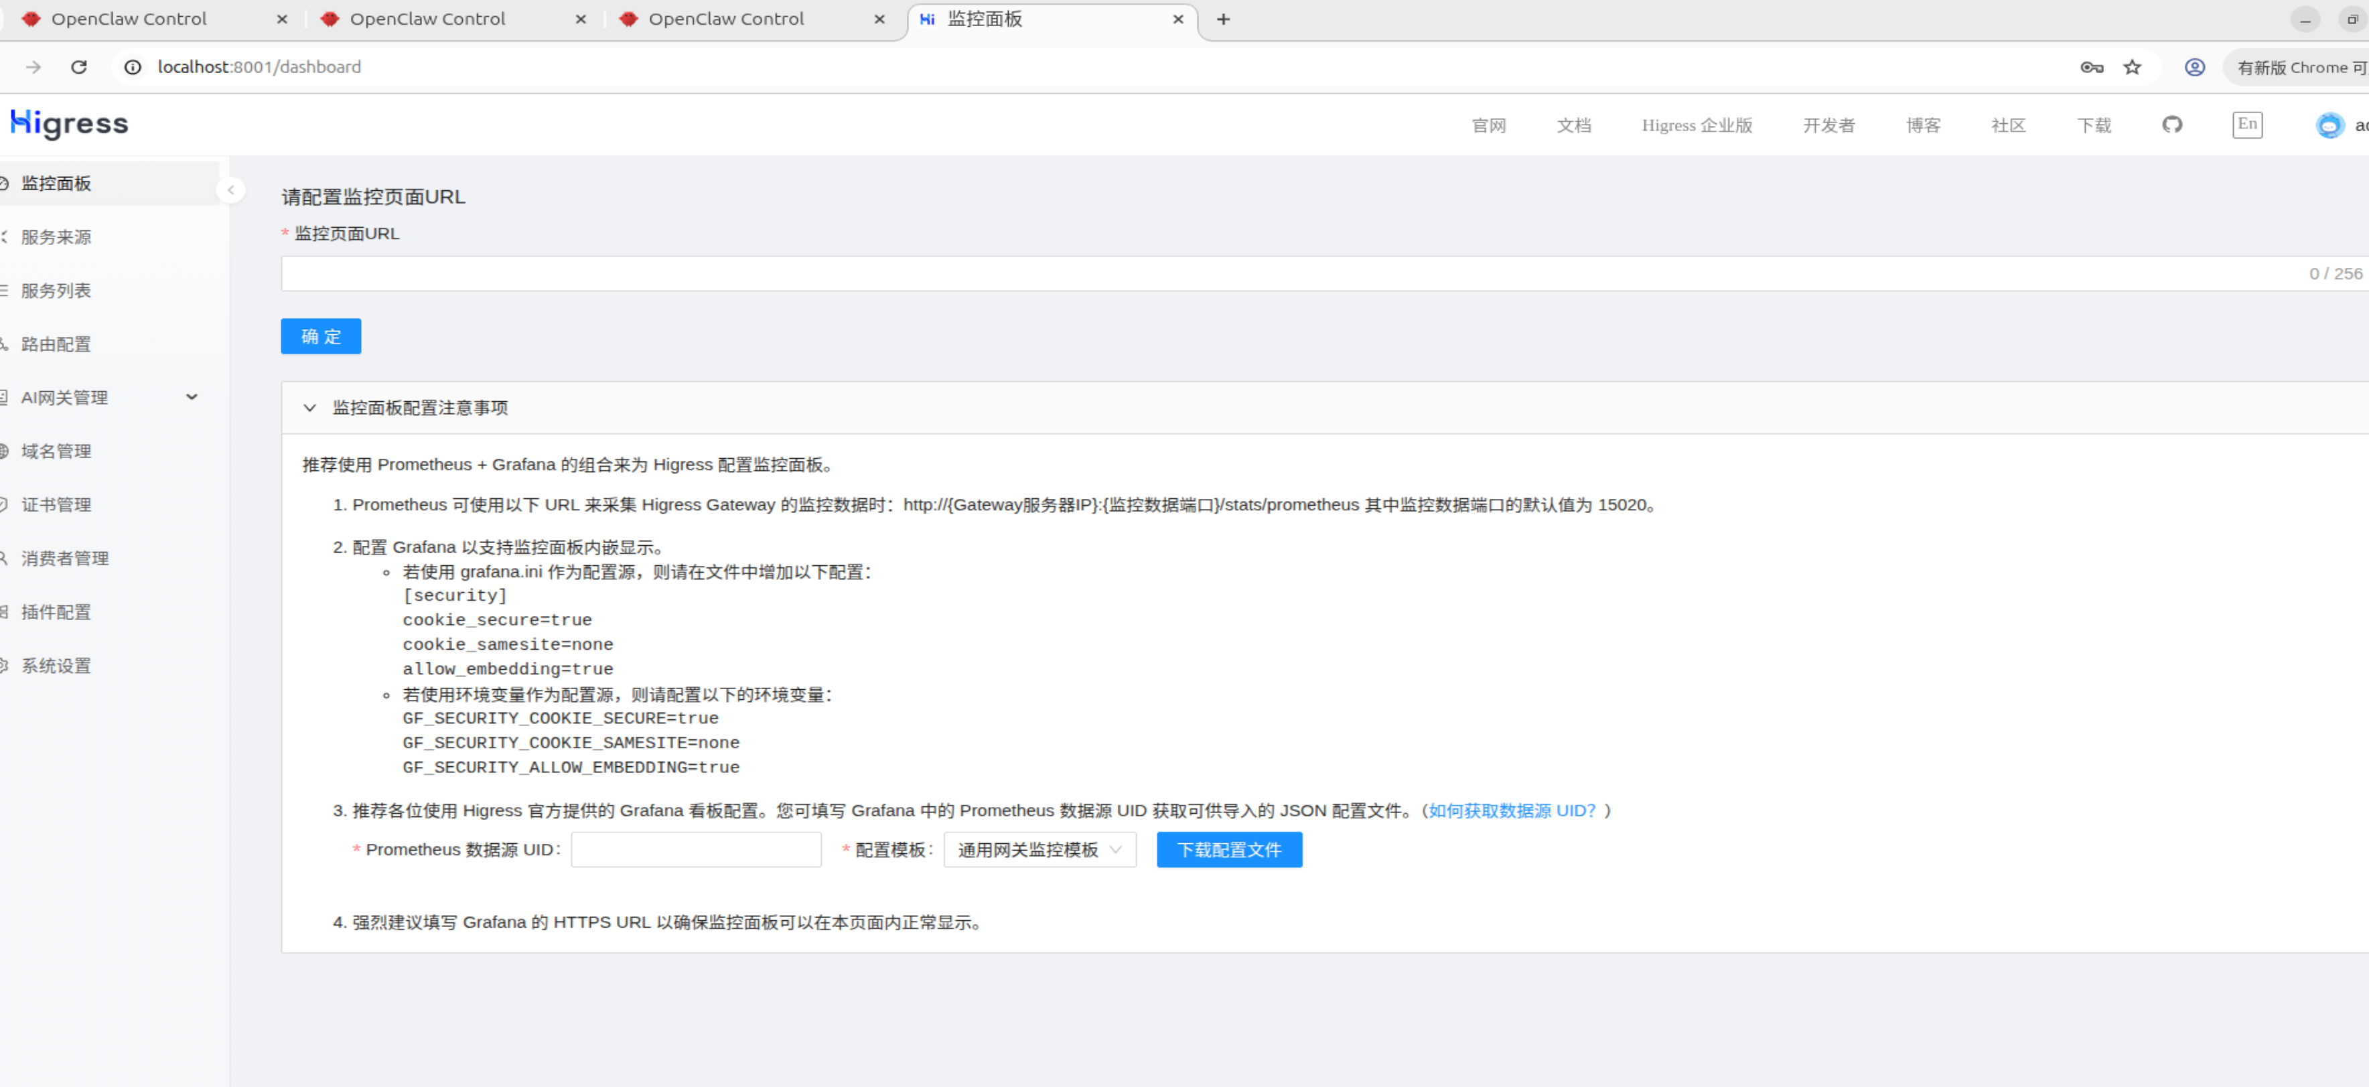Bookmark the page with the star icon
The image size is (2369, 1087).
[x=2132, y=67]
